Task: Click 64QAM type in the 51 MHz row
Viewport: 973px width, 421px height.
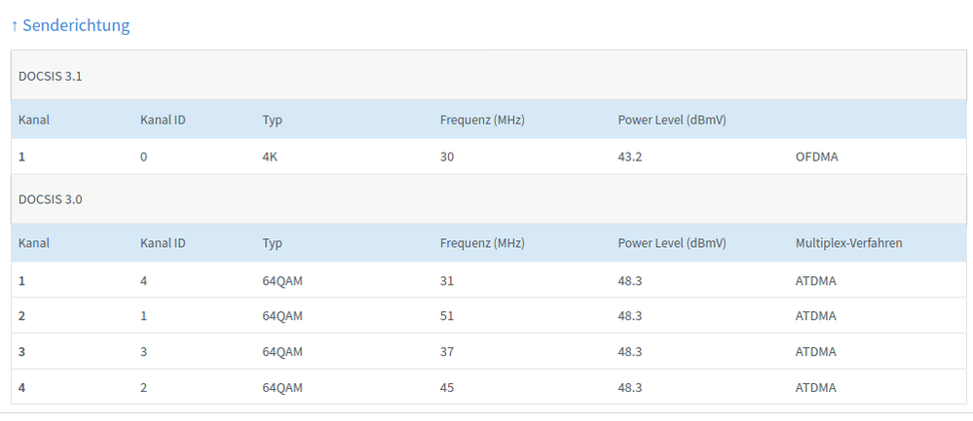Action: pyautogui.click(x=282, y=316)
